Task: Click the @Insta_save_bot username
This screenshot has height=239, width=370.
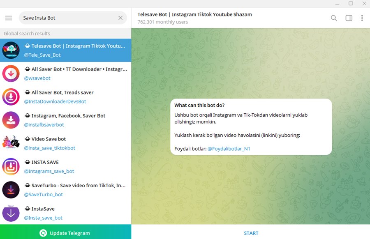Action: [43, 218]
